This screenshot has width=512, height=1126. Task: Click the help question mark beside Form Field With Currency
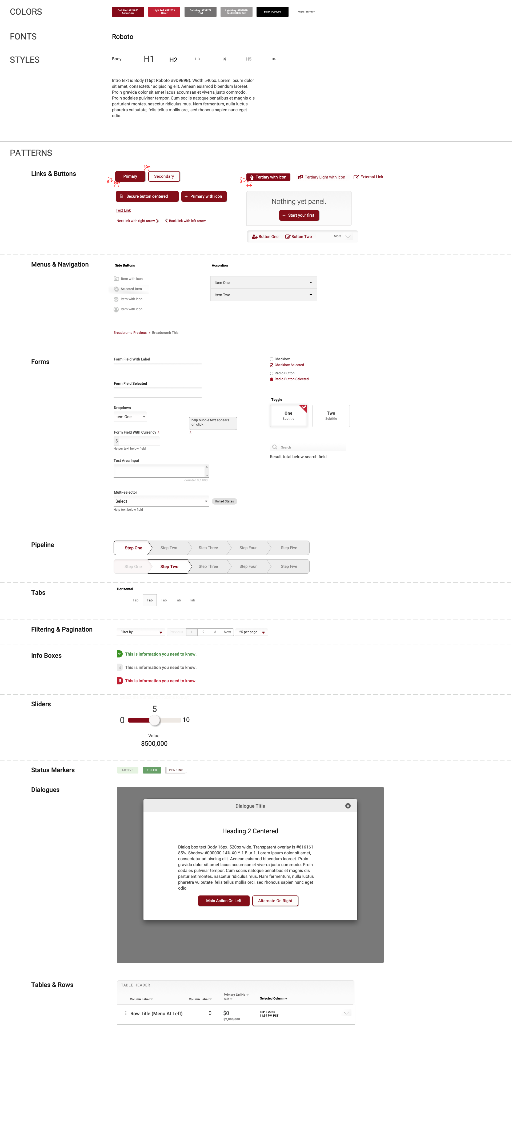[x=158, y=432]
